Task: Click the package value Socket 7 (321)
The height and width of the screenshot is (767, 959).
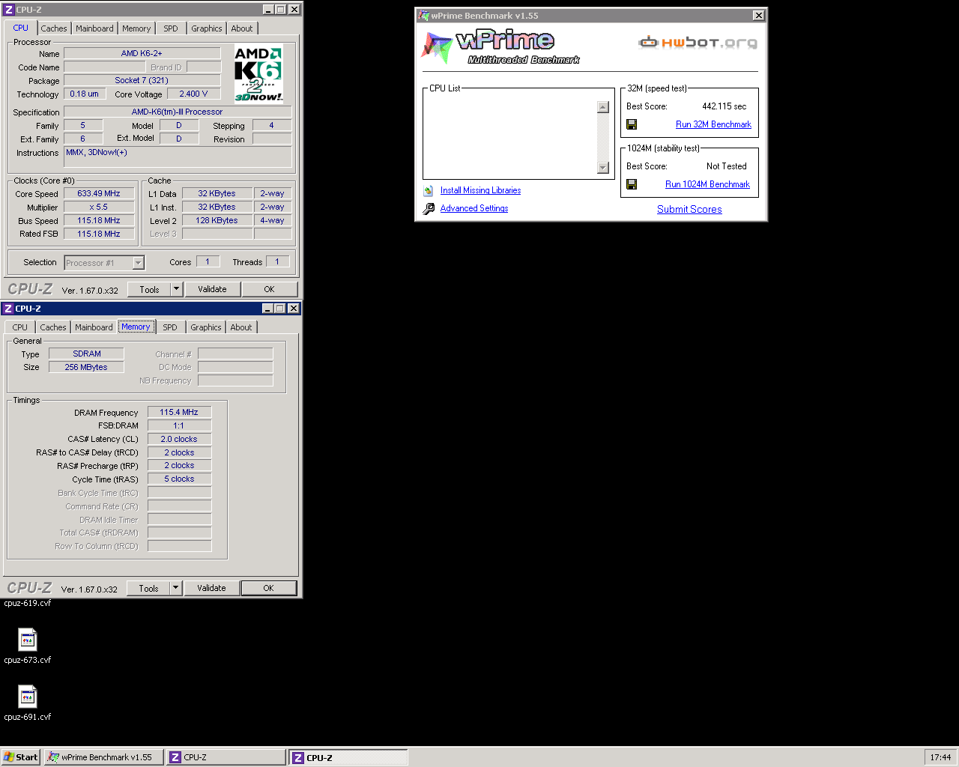Action: click(142, 80)
